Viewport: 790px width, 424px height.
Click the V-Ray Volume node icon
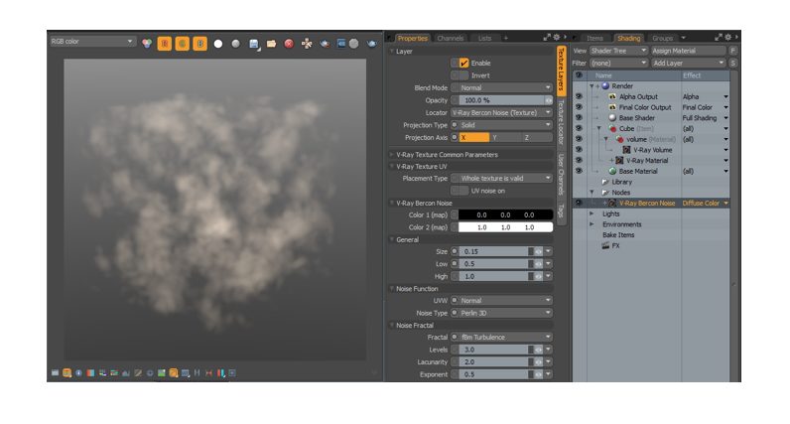coord(626,150)
